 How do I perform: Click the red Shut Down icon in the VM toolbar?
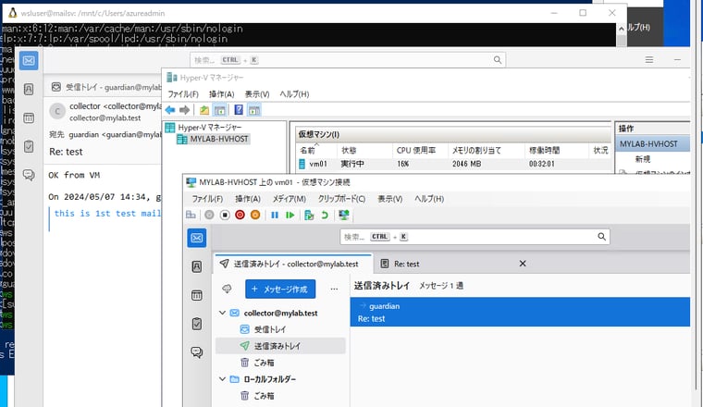(240, 216)
